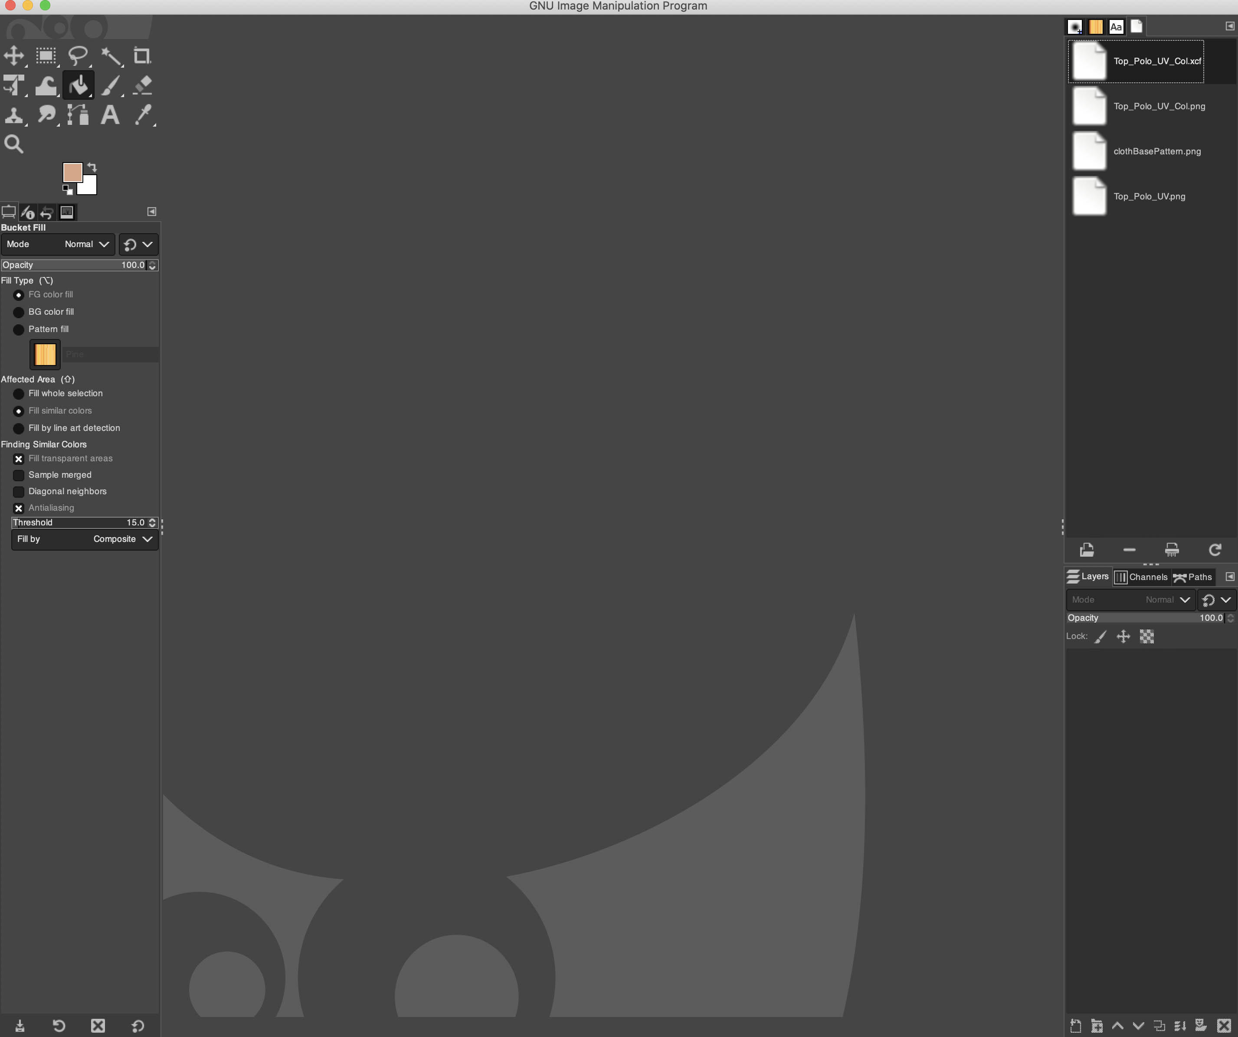This screenshot has height=1037, width=1238.
Task: Select the Text tool
Action: tap(110, 115)
